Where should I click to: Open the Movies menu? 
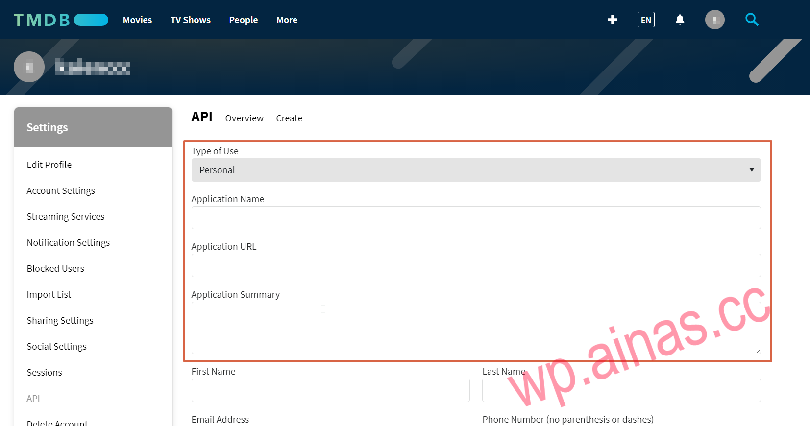coord(137,20)
